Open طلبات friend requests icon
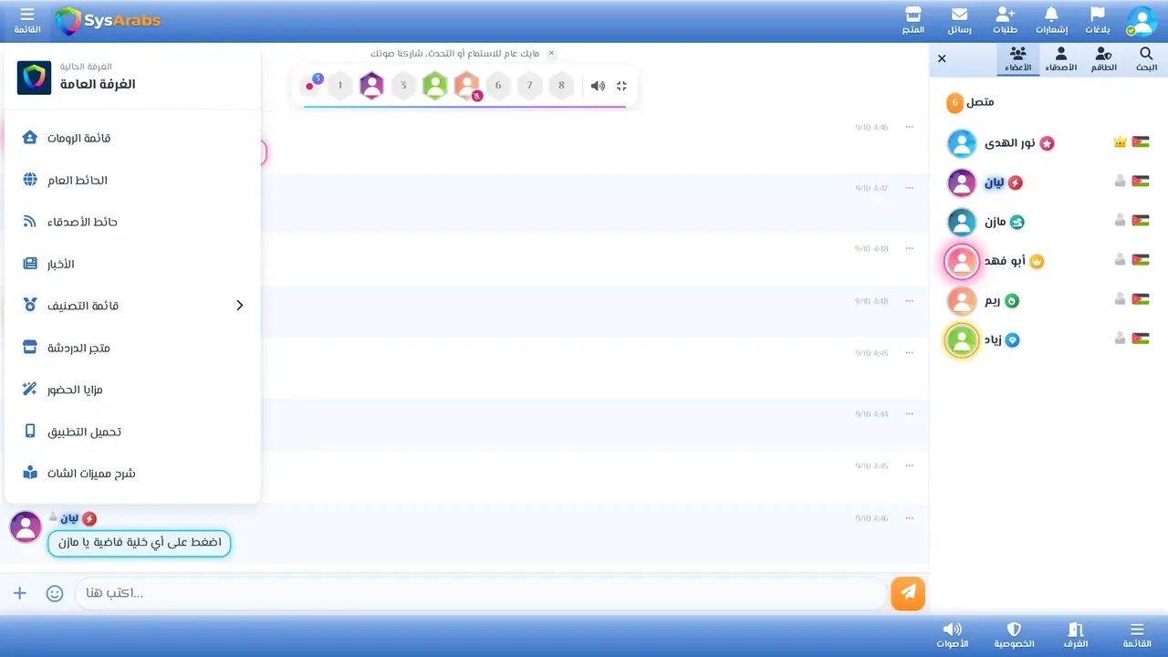The image size is (1168, 657). (1006, 20)
